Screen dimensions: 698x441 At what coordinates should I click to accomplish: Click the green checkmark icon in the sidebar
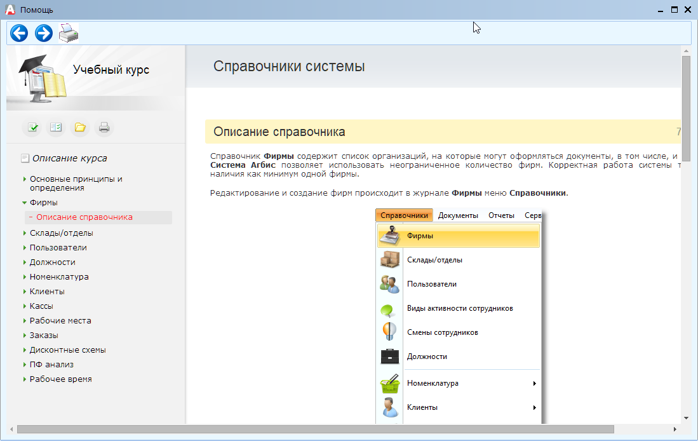pyautogui.click(x=33, y=127)
